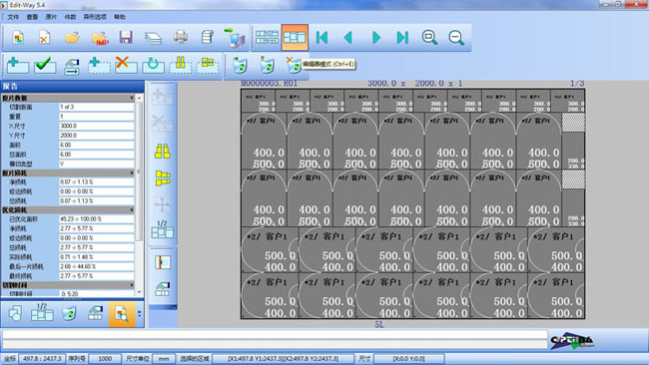Open the 异形选项 menu
This screenshot has width=649, height=365.
(95, 17)
